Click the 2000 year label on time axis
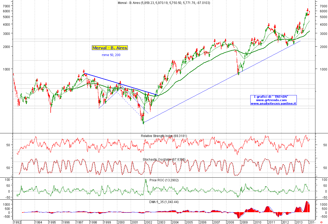This screenshot has height=224, width=328. click(x=121, y=222)
